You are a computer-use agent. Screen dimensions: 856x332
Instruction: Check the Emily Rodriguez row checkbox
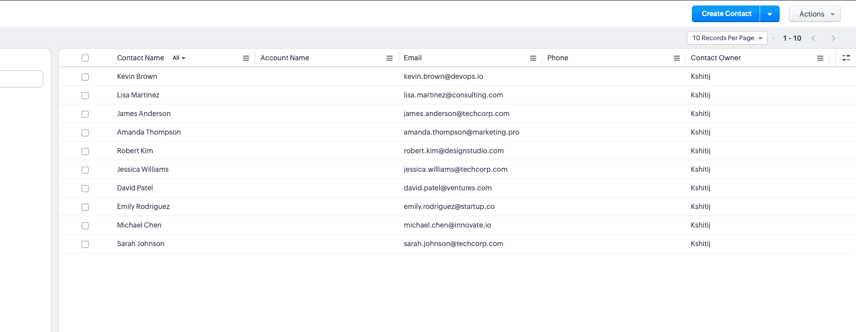tap(85, 207)
